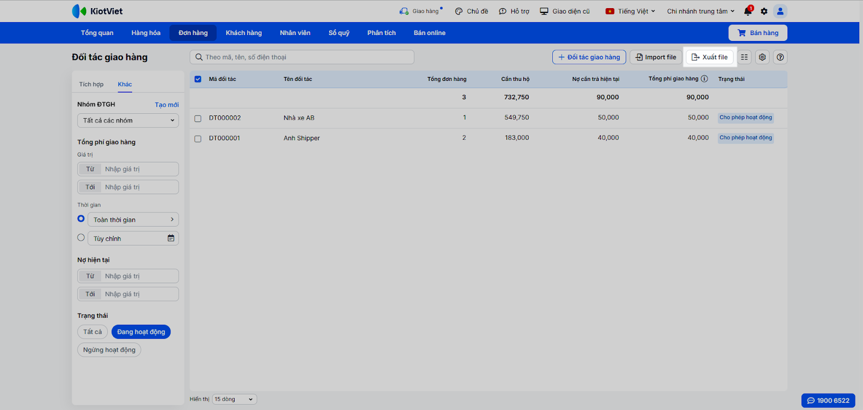Filter status by Tất cả
The image size is (863, 410).
click(x=92, y=332)
